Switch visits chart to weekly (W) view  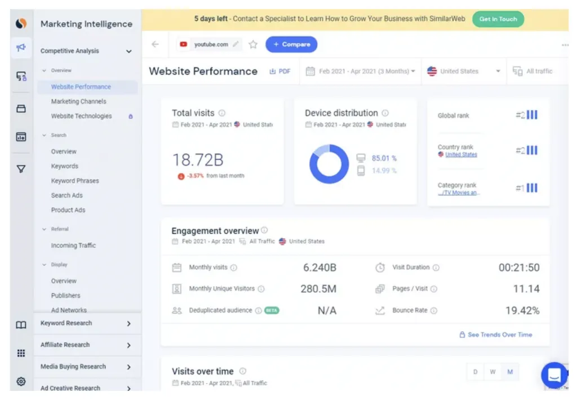click(492, 372)
